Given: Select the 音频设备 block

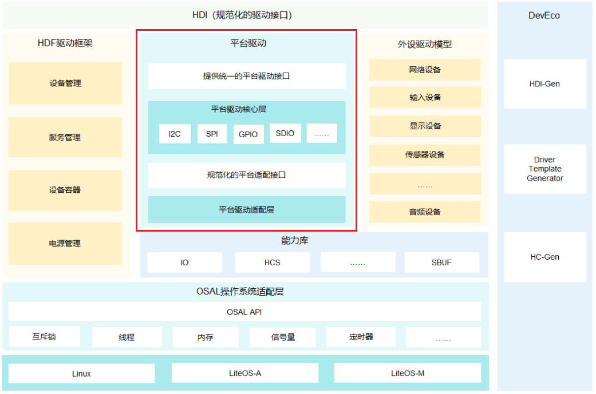Looking at the screenshot, I should click(425, 212).
